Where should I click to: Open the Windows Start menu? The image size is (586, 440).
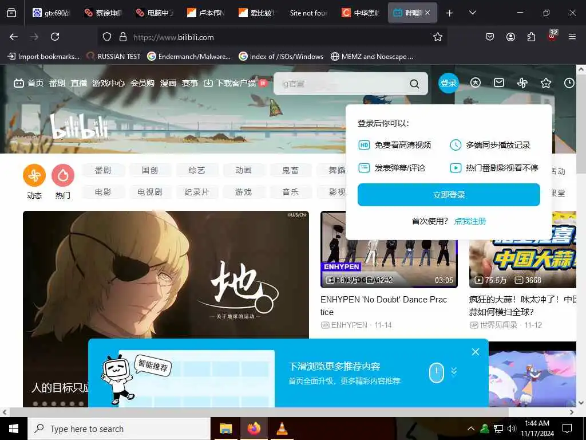(14, 429)
